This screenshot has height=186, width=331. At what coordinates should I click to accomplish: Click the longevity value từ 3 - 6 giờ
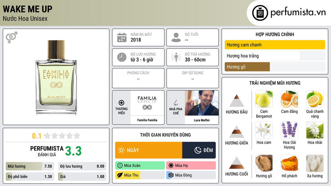click(142, 60)
